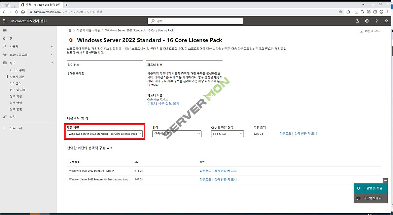Click the 홈 house icon in sidebar
393x215 pixels.
[5, 39]
